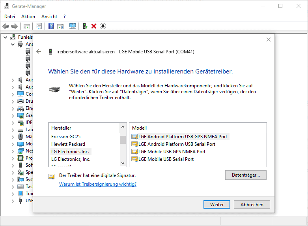308x226 pixels.
Task: Click the mouse category icon in tree
Action: coord(21,137)
